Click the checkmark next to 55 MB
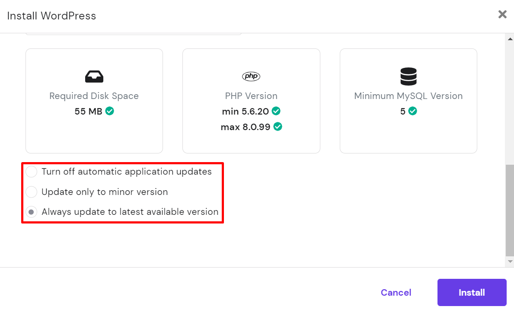The image size is (514, 316). 109,111
